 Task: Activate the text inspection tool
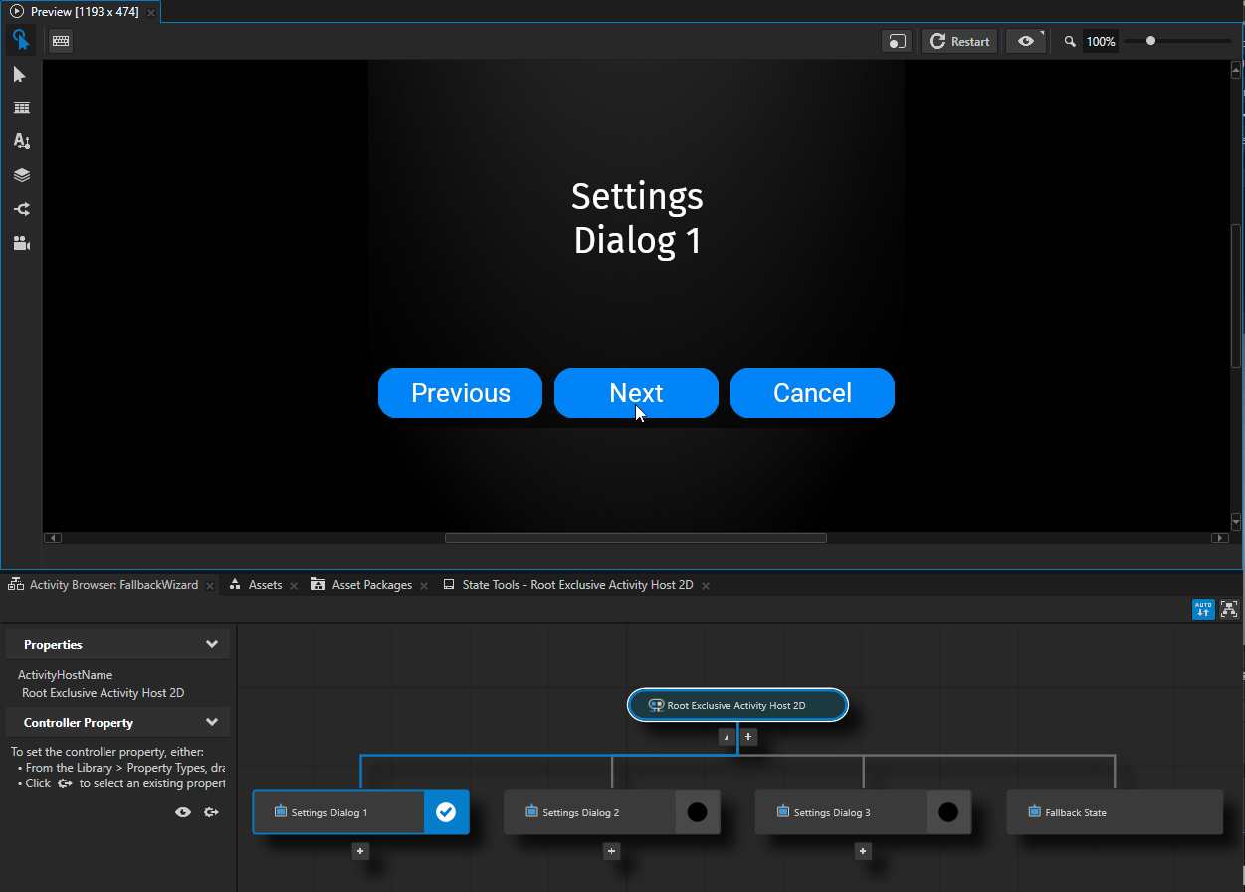[21, 141]
